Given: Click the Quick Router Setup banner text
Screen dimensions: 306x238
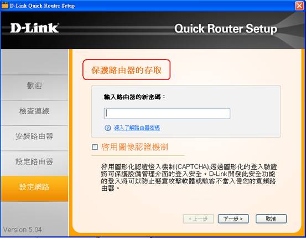Looking at the screenshot, I should coord(226,29).
